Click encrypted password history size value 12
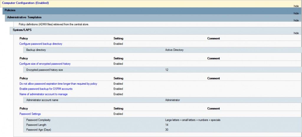The image size is (302, 137). (167, 70)
